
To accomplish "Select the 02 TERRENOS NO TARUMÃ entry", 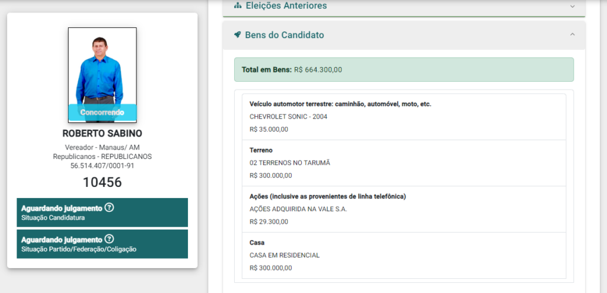I will (289, 163).
